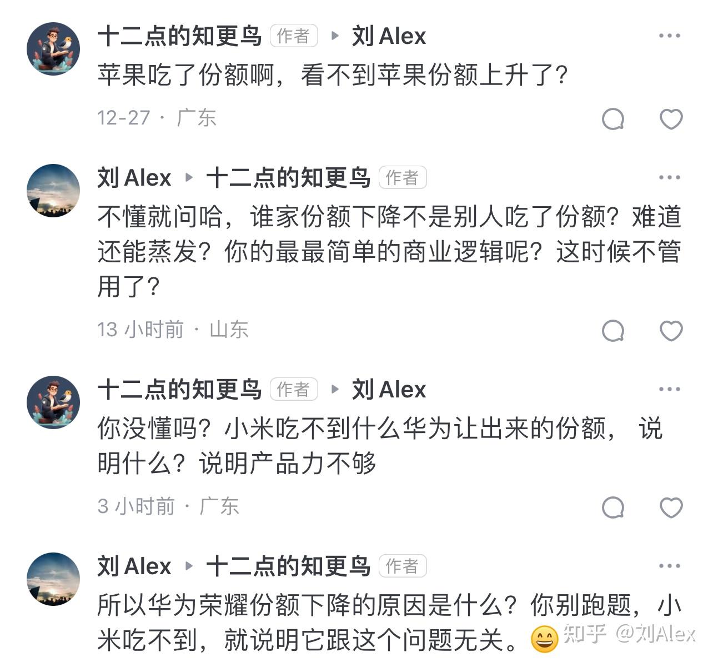Tap the laughing emoji in the last comment
The image size is (713, 662).
tap(544, 639)
